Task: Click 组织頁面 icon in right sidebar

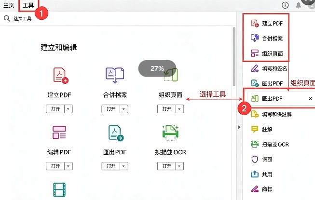Action: point(255,53)
